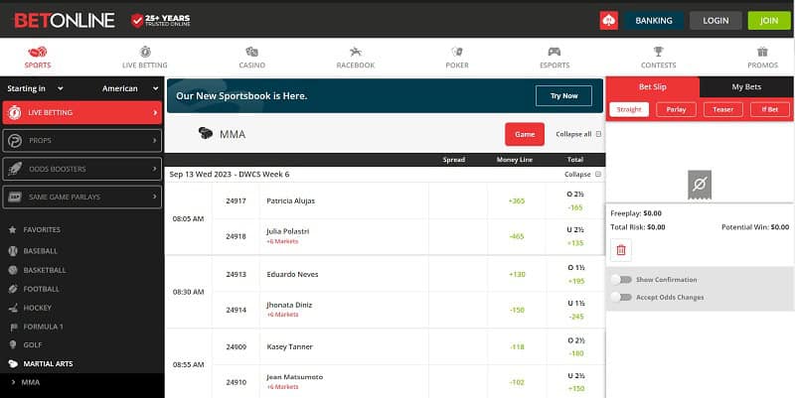Select the Parlay bet type

[x=676, y=109]
